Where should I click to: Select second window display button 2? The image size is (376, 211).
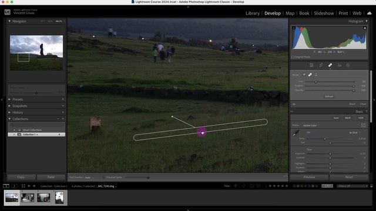14,186
